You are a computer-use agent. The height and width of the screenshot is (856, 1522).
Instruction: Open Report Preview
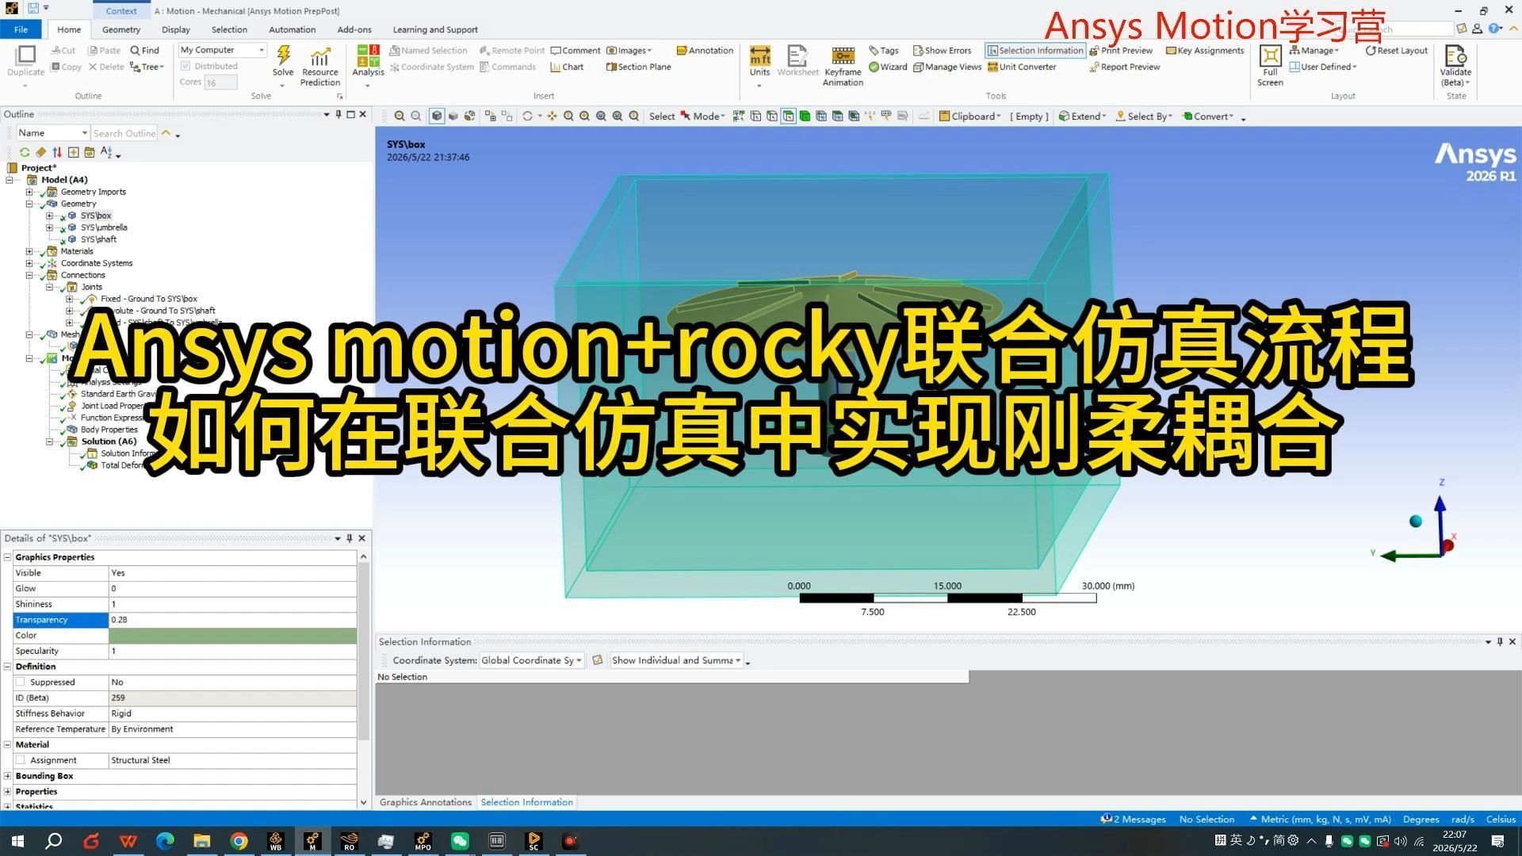[1124, 67]
